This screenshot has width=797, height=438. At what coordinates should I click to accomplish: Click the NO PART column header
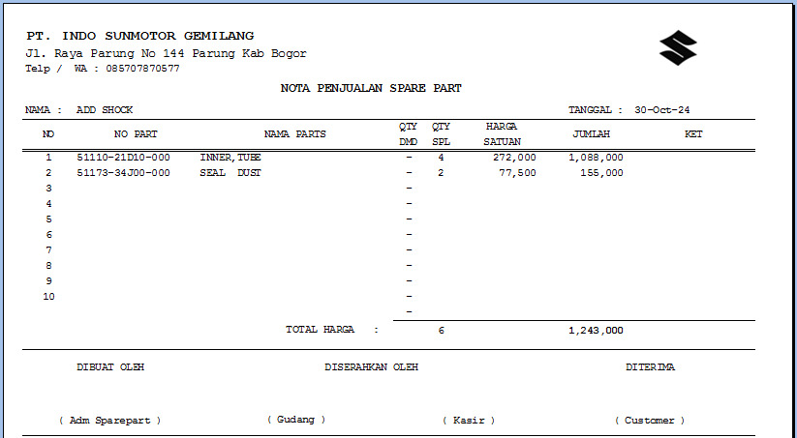point(135,134)
